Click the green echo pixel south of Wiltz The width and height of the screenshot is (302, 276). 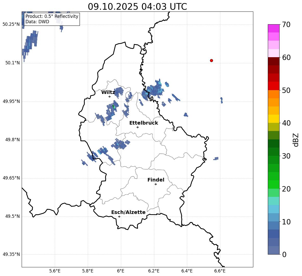(114, 106)
